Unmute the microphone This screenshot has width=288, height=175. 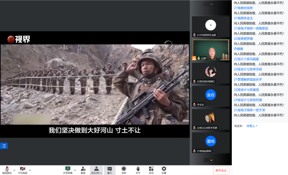7,170
